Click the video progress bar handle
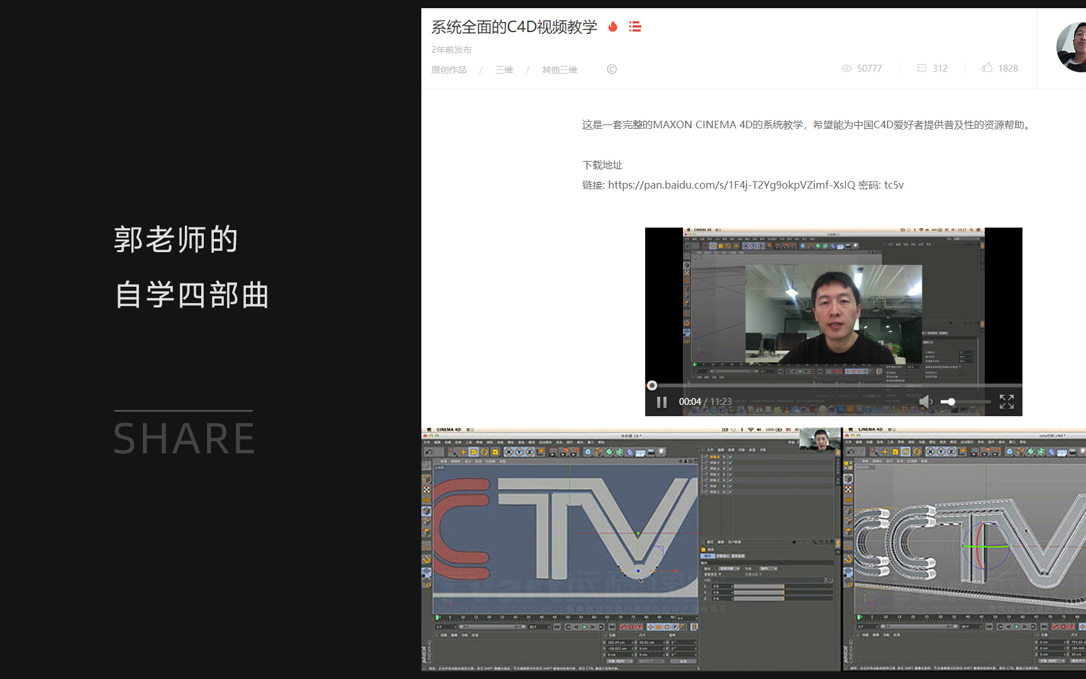Screen dimensions: 1086x679 coord(652,385)
